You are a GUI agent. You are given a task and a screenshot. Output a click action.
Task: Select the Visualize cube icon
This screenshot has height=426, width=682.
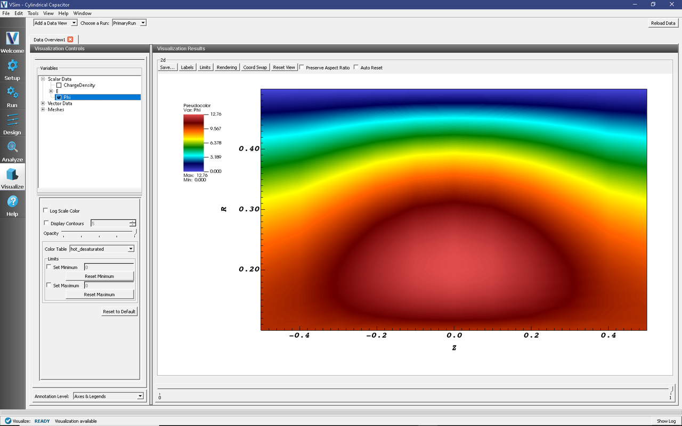point(12,178)
